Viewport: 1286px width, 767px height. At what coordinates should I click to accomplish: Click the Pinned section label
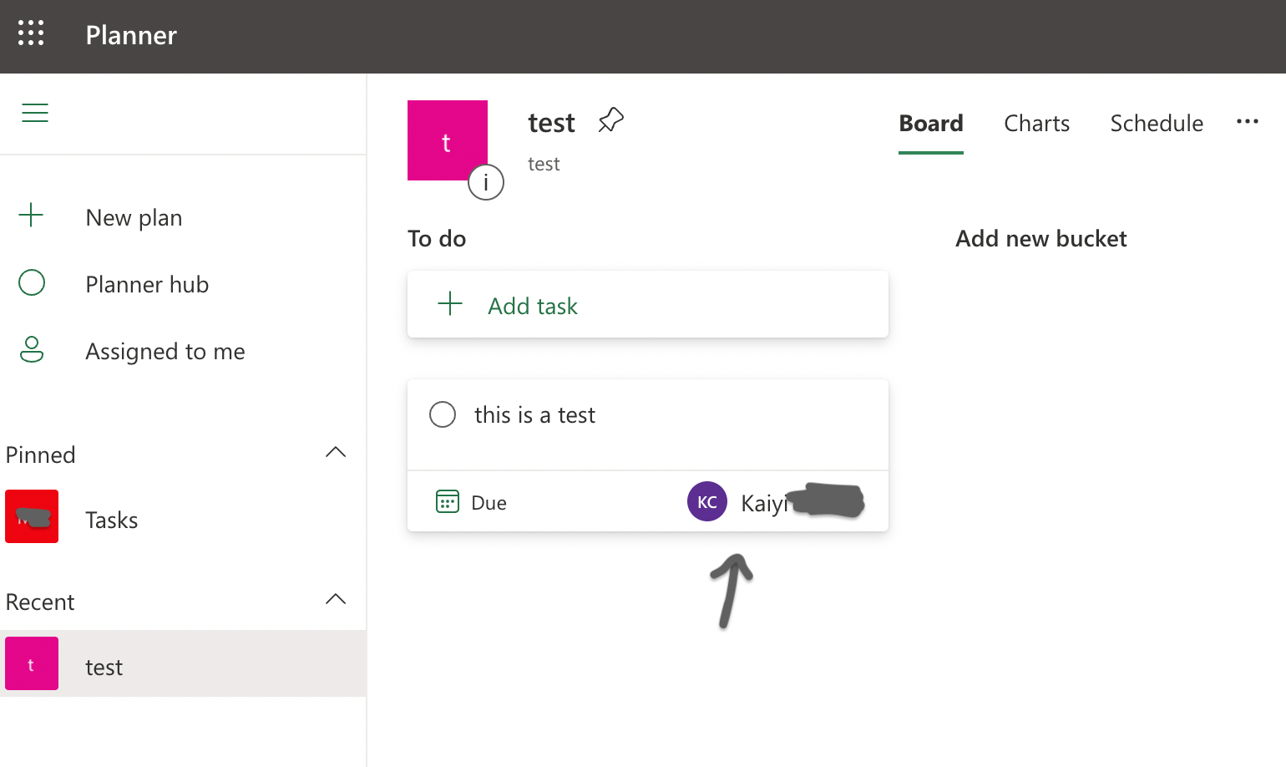point(40,455)
